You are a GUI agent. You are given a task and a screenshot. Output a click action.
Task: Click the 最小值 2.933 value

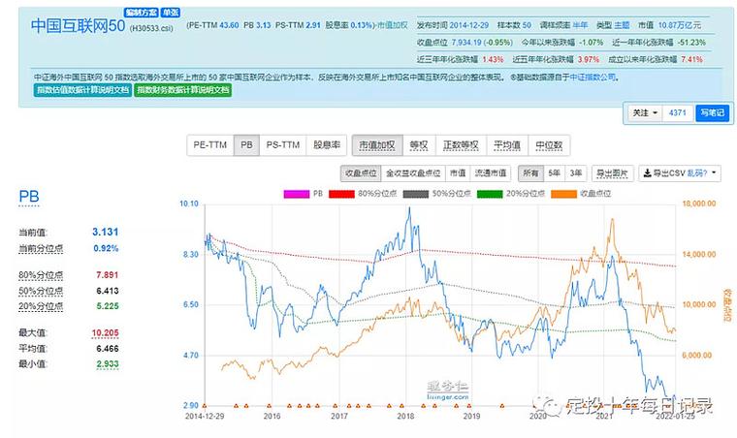(108, 364)
